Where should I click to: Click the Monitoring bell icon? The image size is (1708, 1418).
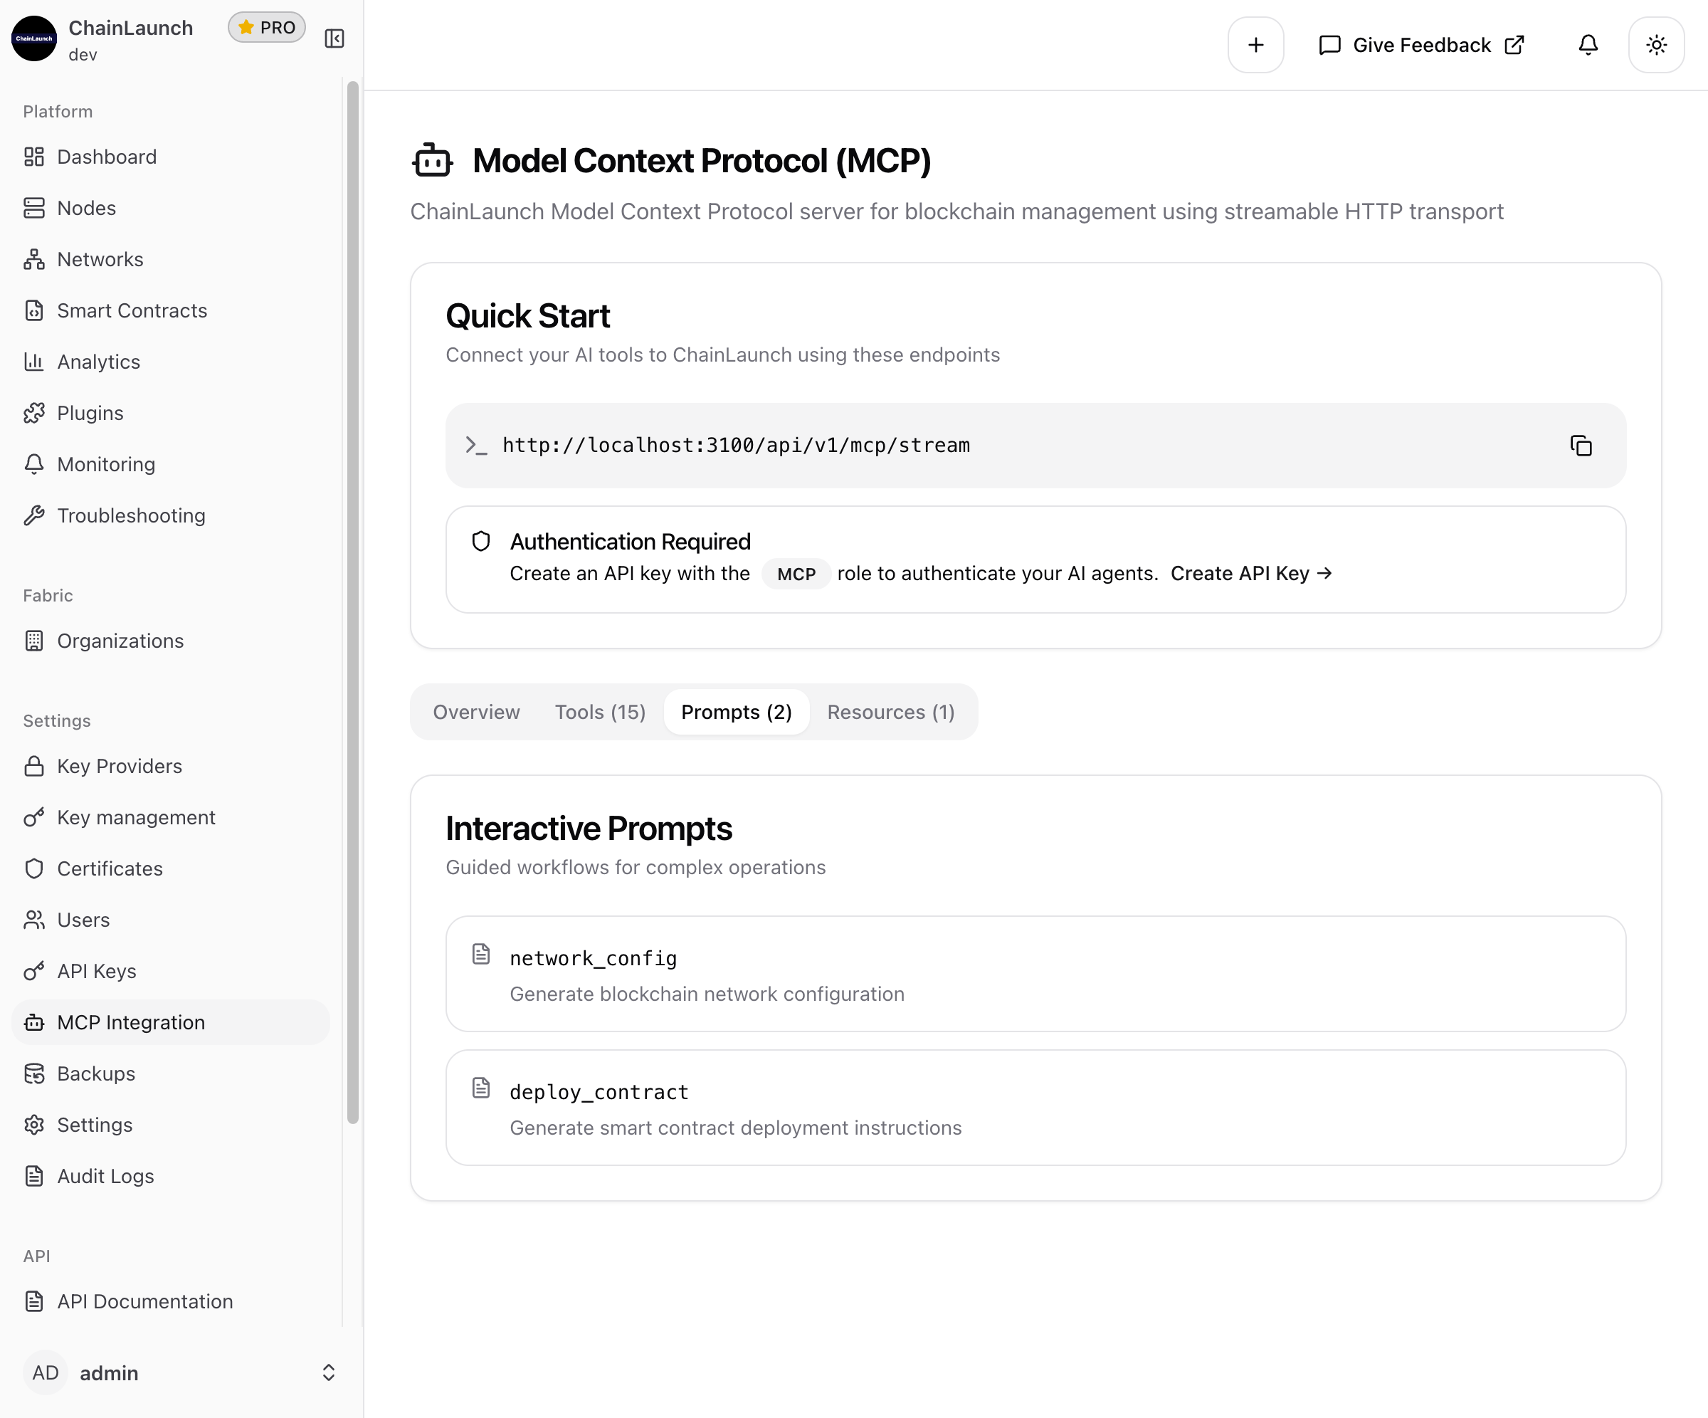34,465
